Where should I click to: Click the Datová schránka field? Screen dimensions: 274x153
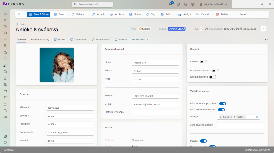pyautogui.click(x=155, y=113)
